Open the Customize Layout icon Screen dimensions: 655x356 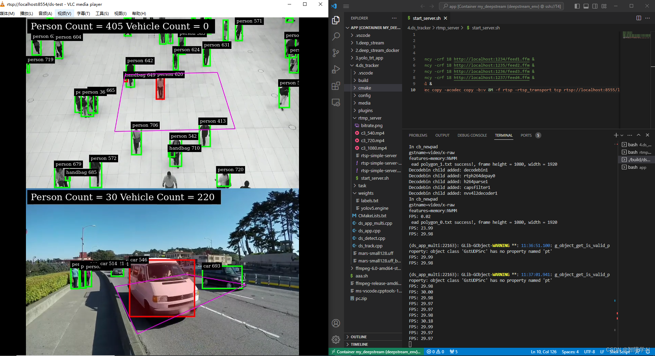[x=604, y=6]
